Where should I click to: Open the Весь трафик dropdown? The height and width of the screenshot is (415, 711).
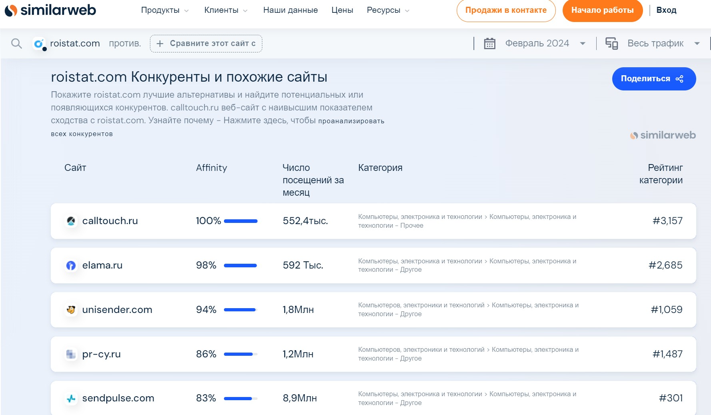coord(664,43)
